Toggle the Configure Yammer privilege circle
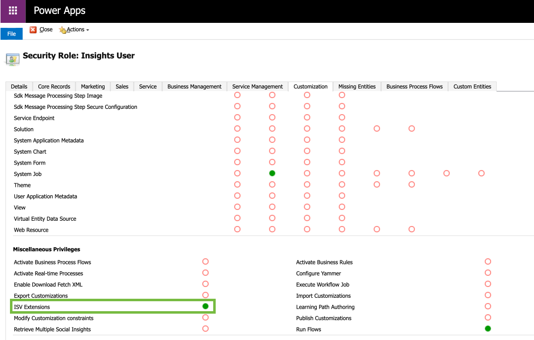534x340 pixels. coord(488,273)
